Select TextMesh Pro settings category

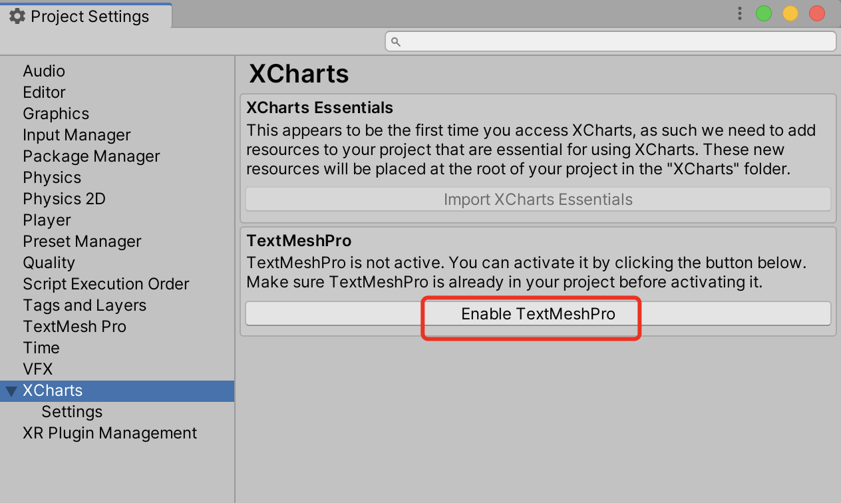(75, 327)
